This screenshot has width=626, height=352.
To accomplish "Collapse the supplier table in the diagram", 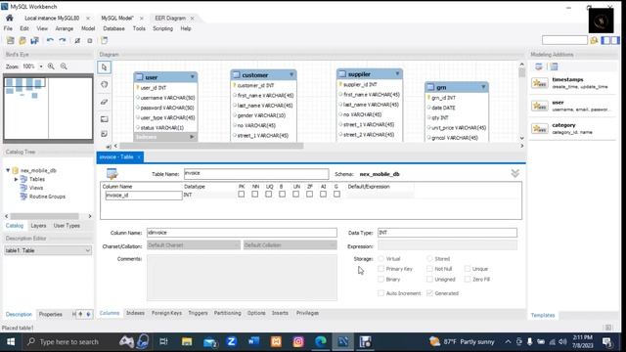I will [x=398, y=74].
